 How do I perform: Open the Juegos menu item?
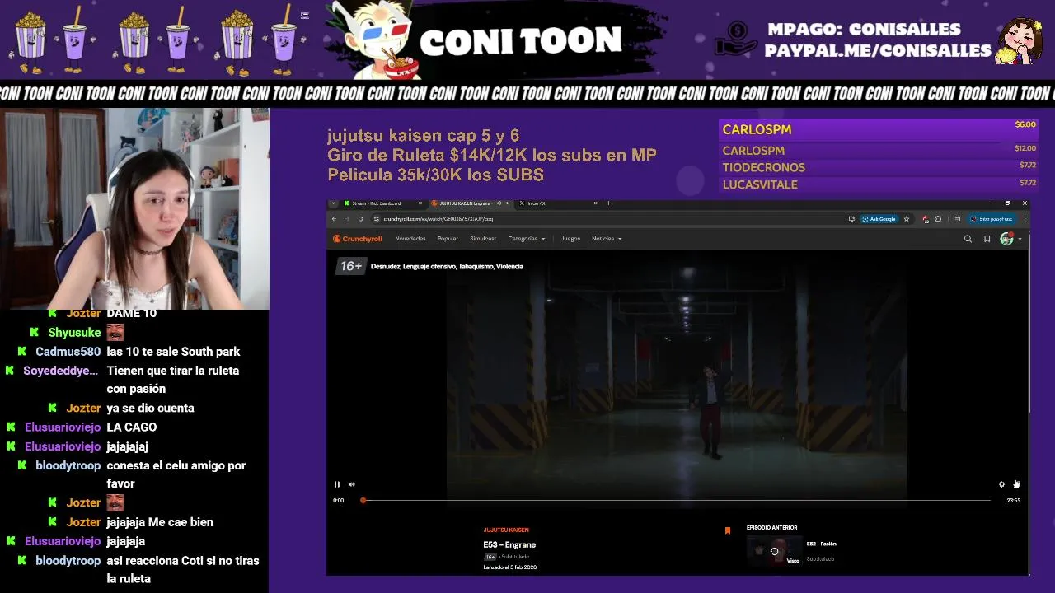coord(570,239)
